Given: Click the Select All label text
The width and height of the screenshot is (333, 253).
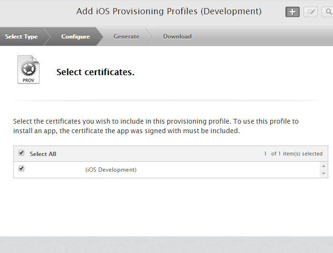Looking at the screenshot, I should pyautogui.click(x=43, y=154).
